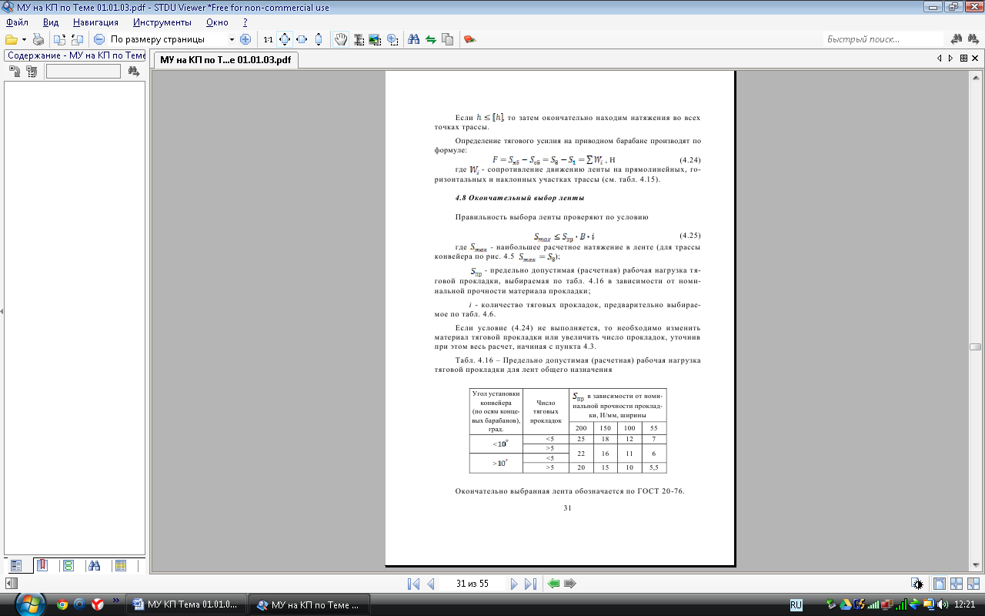Select single page layout icon
Screen dimensions: 985x616
[x=940, y=584]
